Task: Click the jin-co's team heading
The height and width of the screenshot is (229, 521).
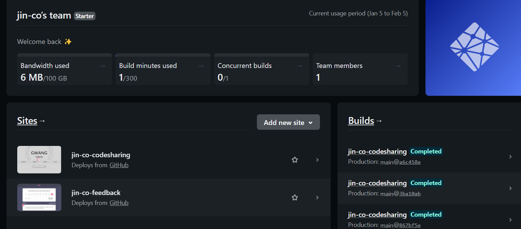Action: [x=44, y=15]
